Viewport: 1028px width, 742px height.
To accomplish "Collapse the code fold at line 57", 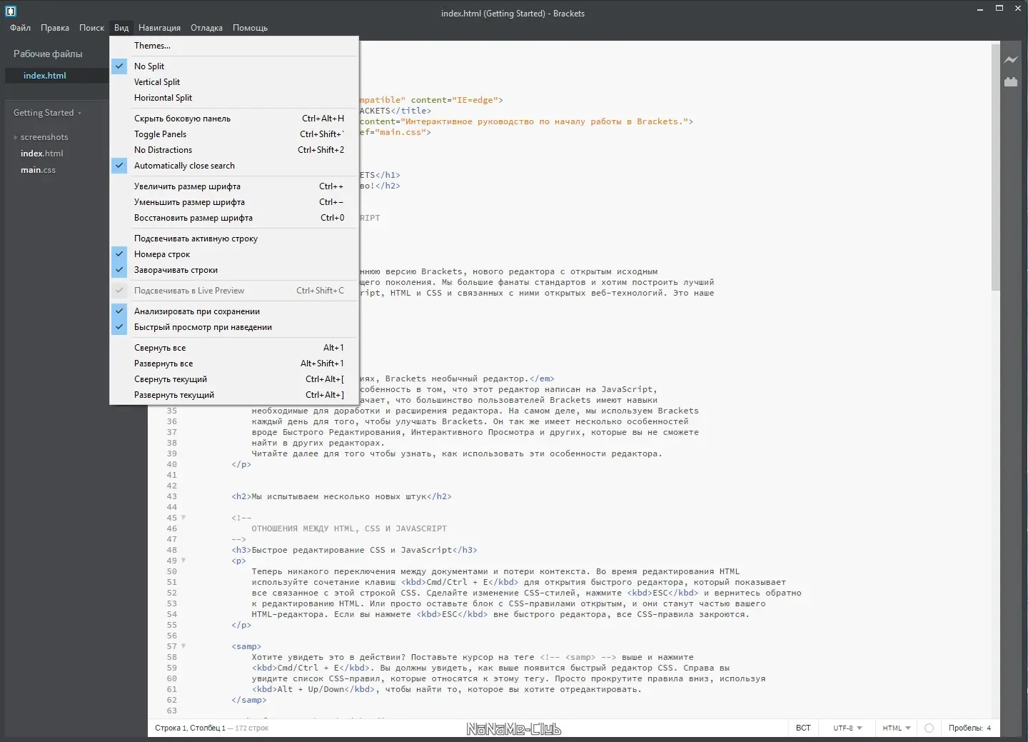I will tap(183, 646).
